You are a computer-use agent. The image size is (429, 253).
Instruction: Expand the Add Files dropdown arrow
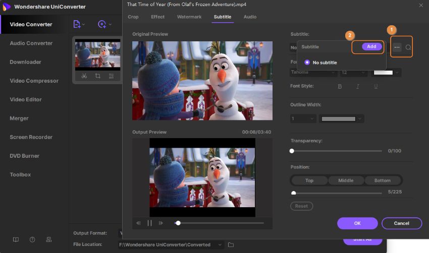coord(83,24)
